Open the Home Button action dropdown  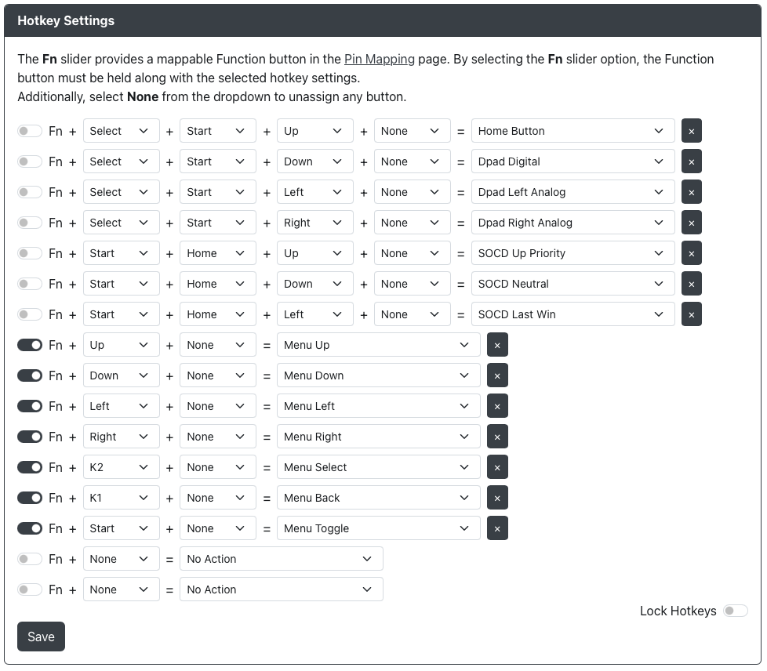pos(573,131)
